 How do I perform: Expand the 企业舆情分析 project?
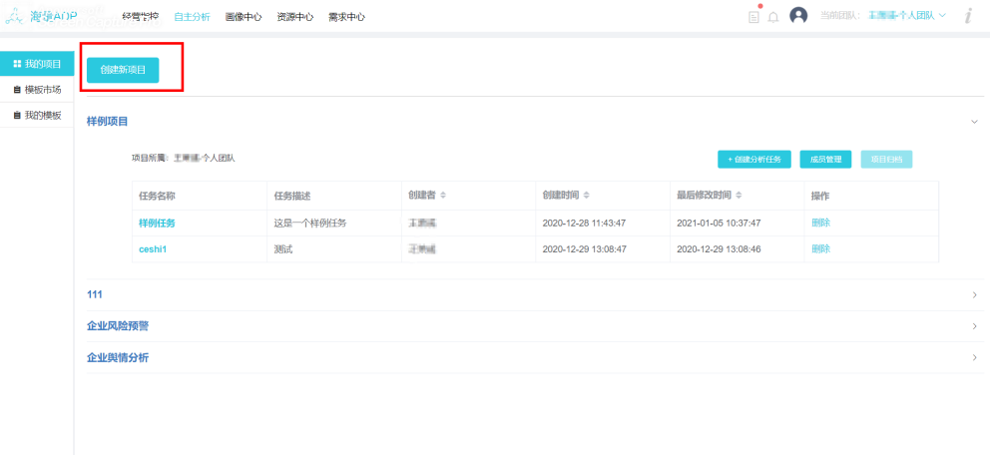pyautogui.click(x=974, y=357)
